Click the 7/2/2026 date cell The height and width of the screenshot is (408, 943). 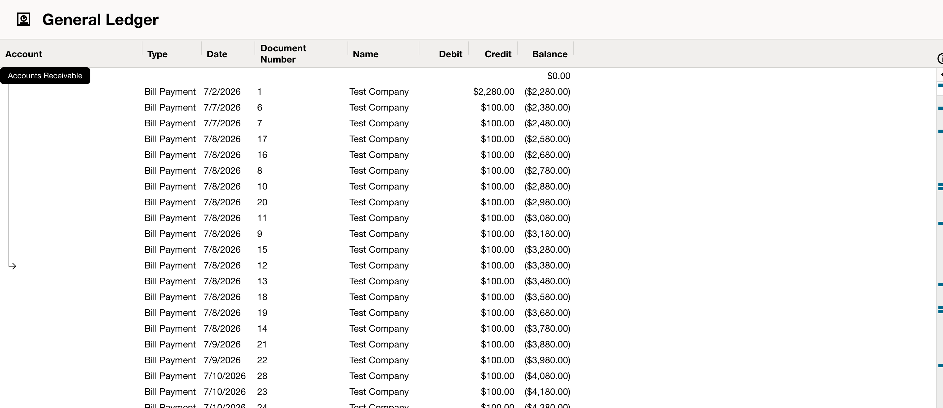click(222, 92)
